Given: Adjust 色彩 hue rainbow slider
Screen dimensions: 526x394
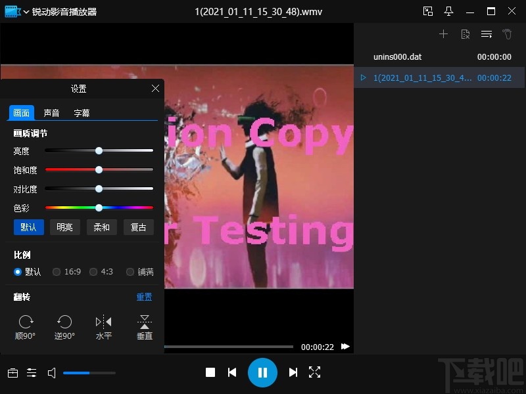Looking at the screenshot, I should click(99, 208).
